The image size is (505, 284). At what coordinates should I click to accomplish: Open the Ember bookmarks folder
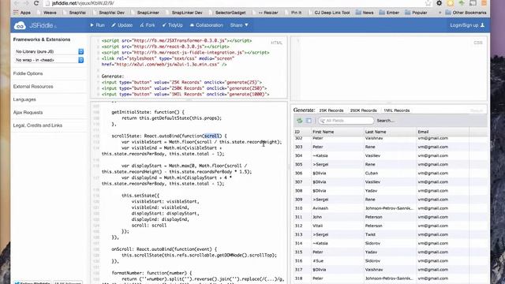[x=389, y=13]
